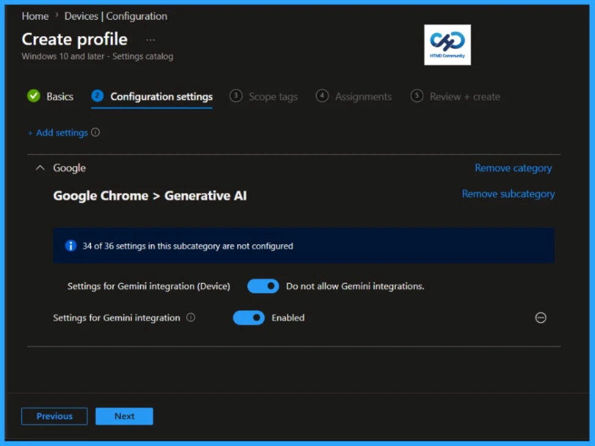
Task: Click the info icon next to Settings for Gemini integration
Action: click(191, 317)
